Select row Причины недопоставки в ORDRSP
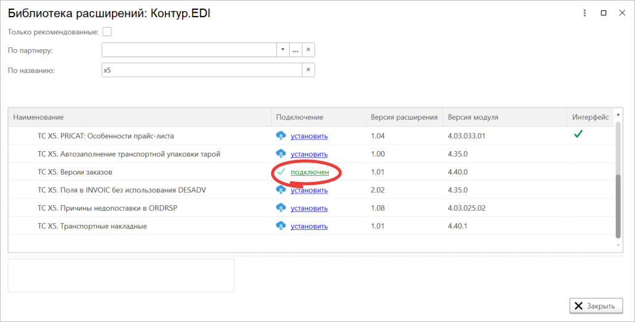Screen dimensions: 635x322 (x=311, y=208)
